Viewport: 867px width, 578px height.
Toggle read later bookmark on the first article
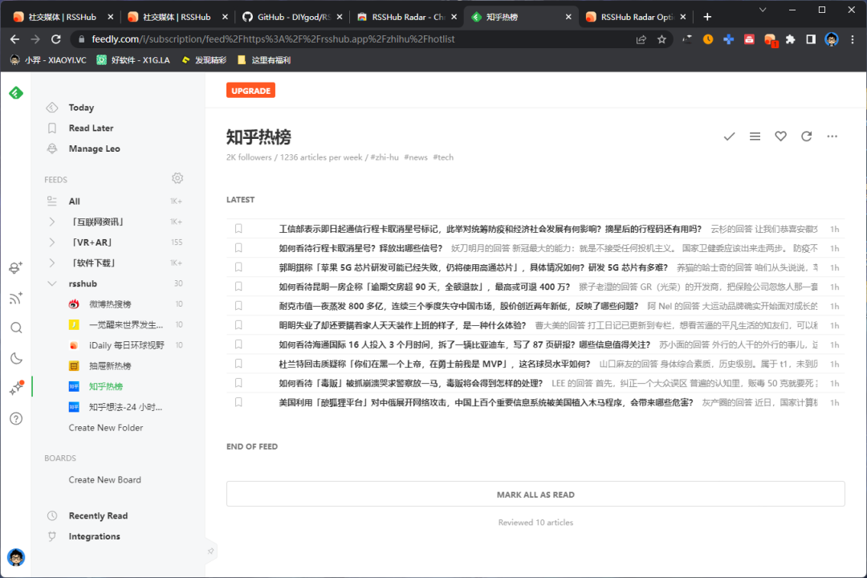pos(238,229)
